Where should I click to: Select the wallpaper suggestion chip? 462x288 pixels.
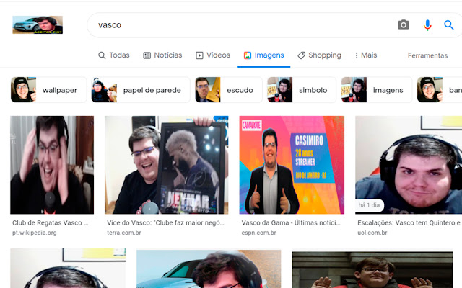48,90
